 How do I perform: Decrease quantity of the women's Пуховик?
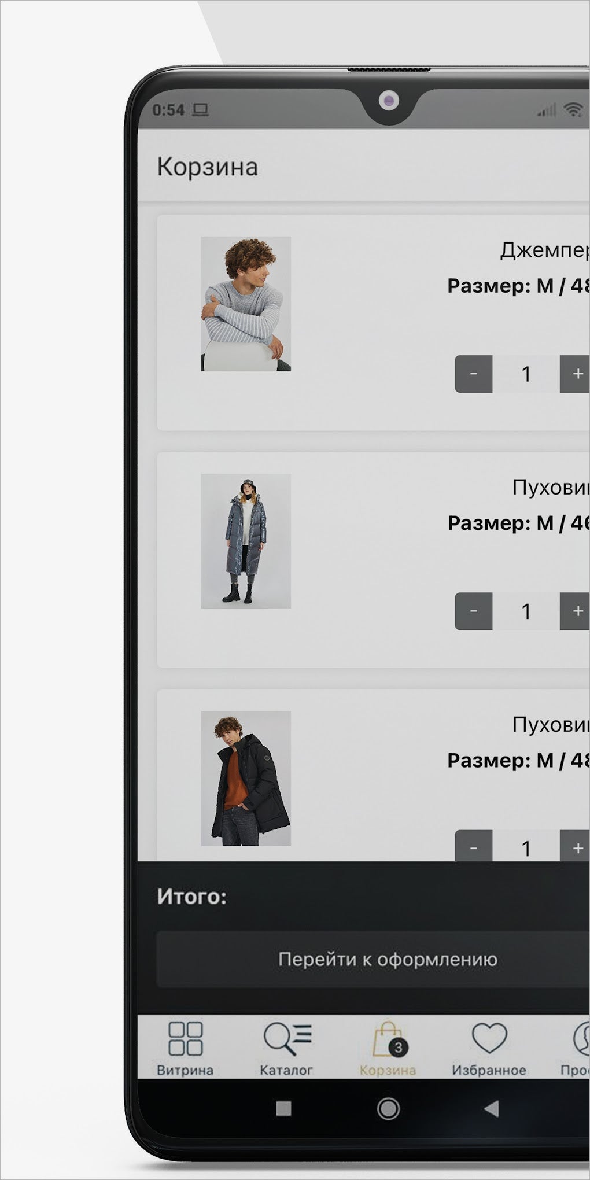(x=473, y=611)
